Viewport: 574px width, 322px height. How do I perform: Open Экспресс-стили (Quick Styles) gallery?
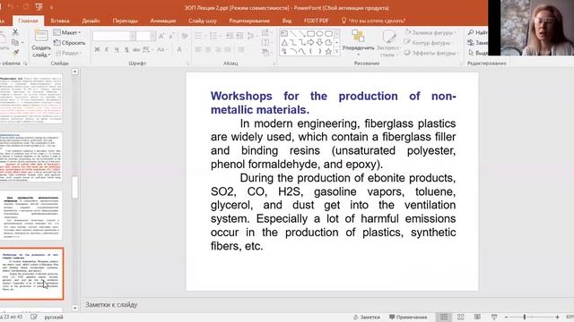(x=388, y=43)
